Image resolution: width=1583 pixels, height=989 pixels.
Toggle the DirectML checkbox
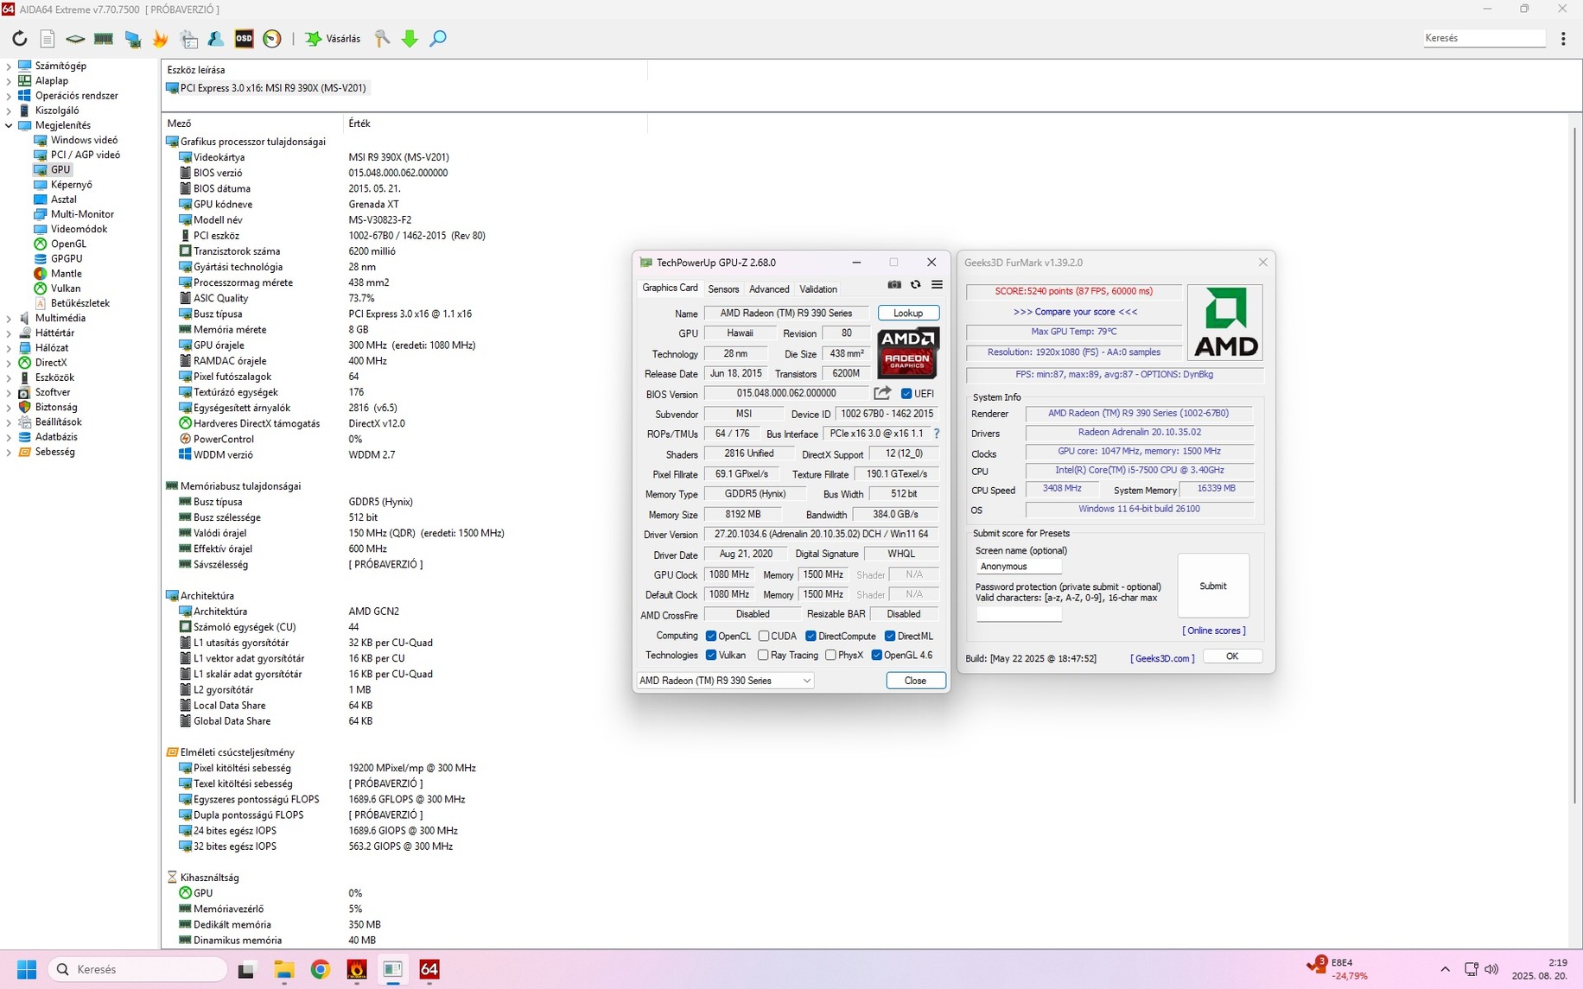point(890,636)
